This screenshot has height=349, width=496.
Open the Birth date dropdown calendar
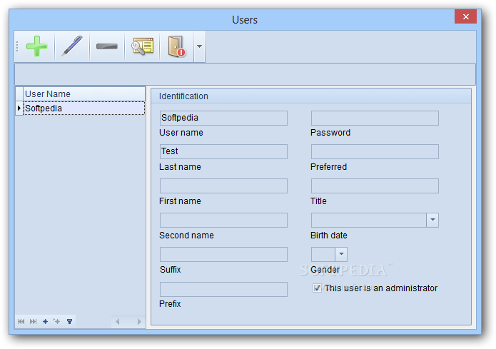coord(432,220)
